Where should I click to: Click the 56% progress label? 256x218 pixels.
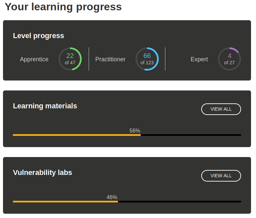(135, 131)
